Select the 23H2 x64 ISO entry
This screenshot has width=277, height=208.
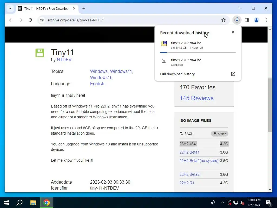188,144
